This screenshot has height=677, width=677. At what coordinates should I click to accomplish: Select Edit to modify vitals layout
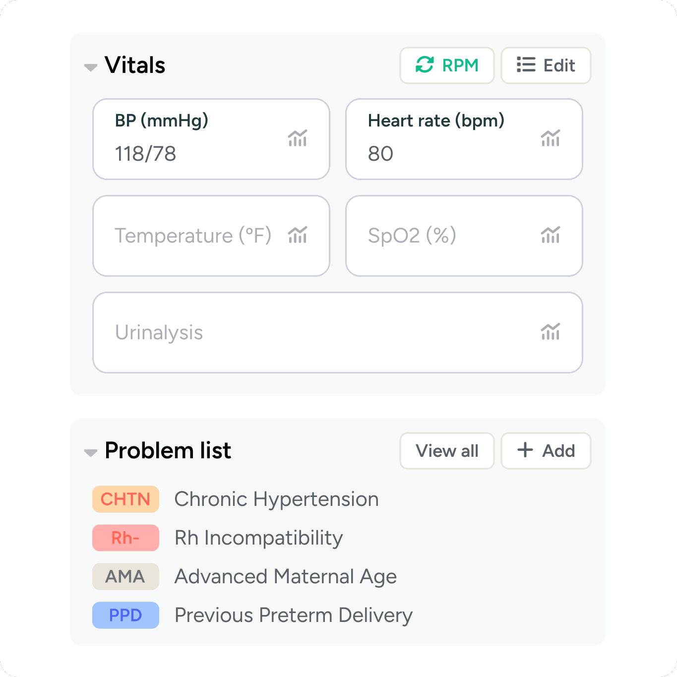[x=546, y=65]
